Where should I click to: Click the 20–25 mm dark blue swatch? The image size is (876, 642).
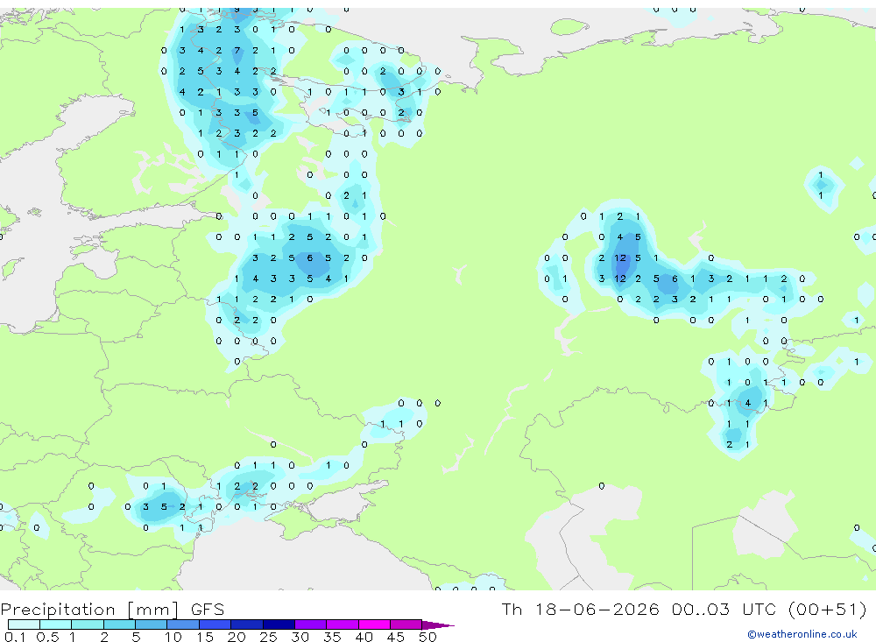(246, 624)
